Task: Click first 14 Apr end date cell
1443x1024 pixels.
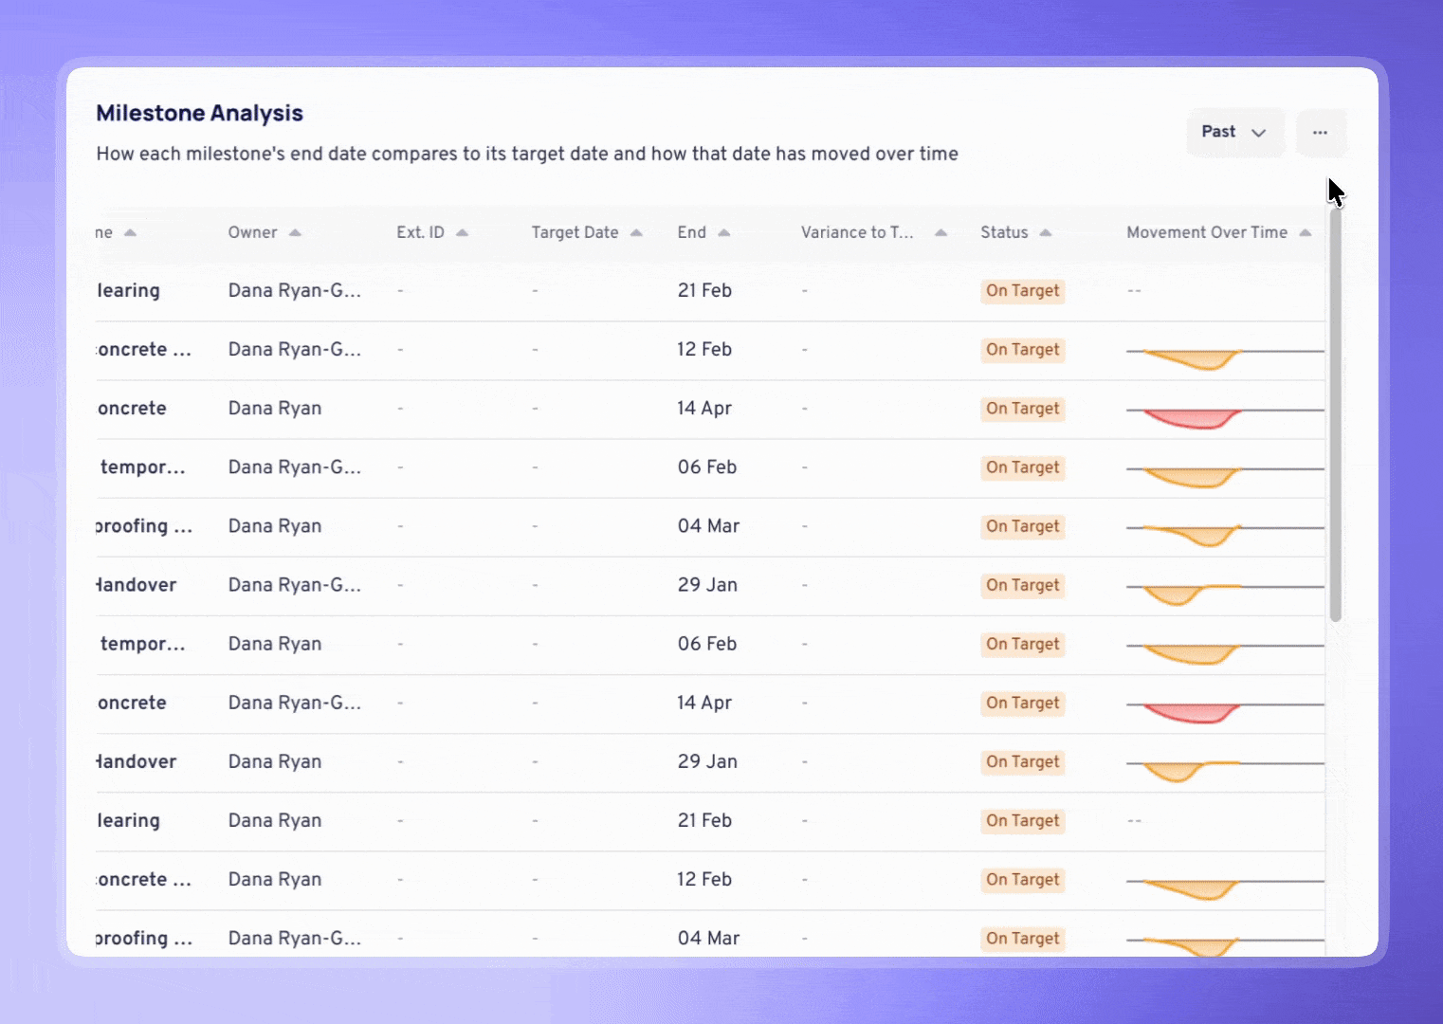Action: point(704,409)
